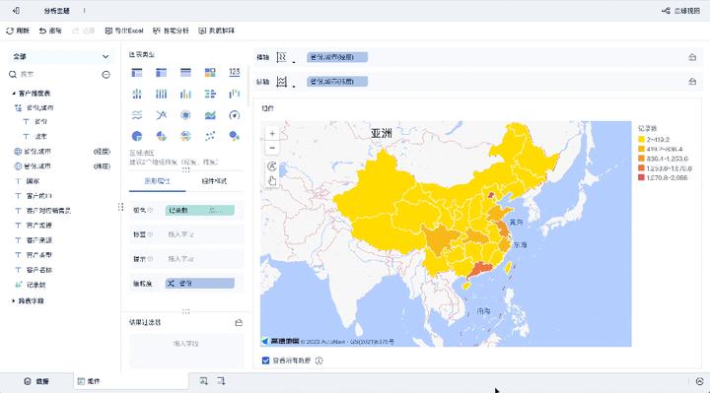Expand the 跨表字段 tree node

tap(14, 300)
